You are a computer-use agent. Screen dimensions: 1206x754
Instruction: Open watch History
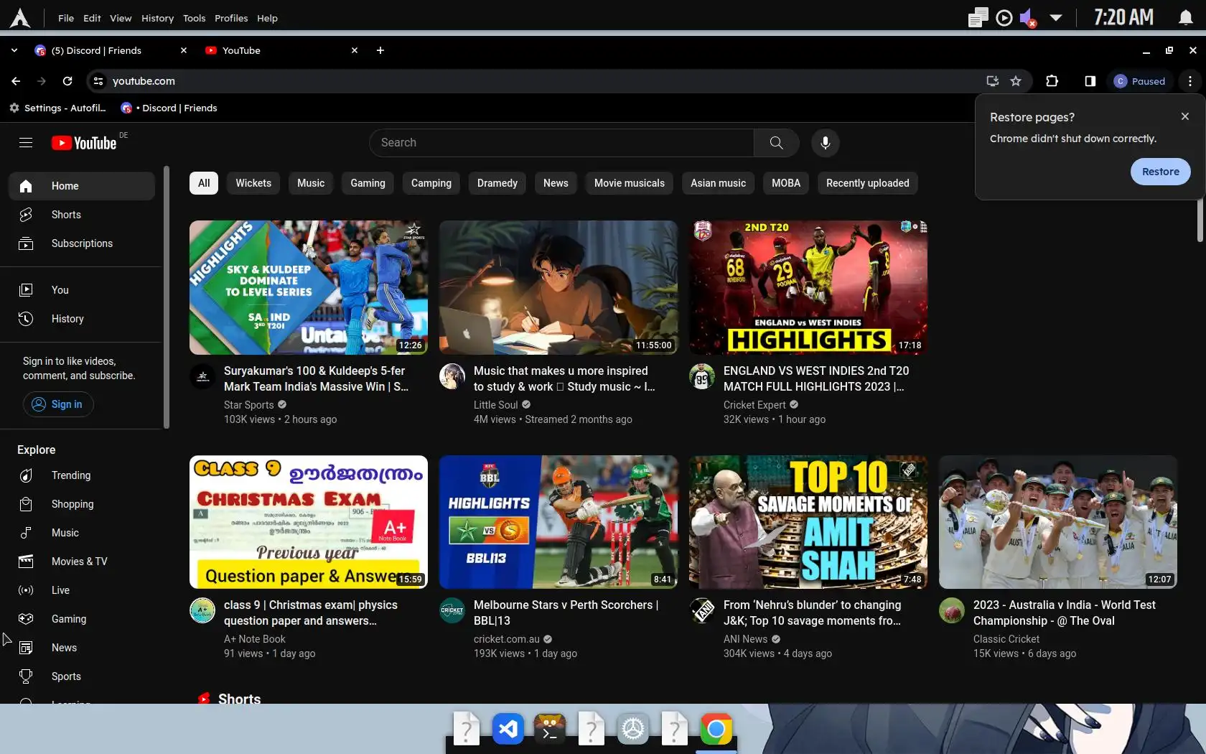coord(82,319)
